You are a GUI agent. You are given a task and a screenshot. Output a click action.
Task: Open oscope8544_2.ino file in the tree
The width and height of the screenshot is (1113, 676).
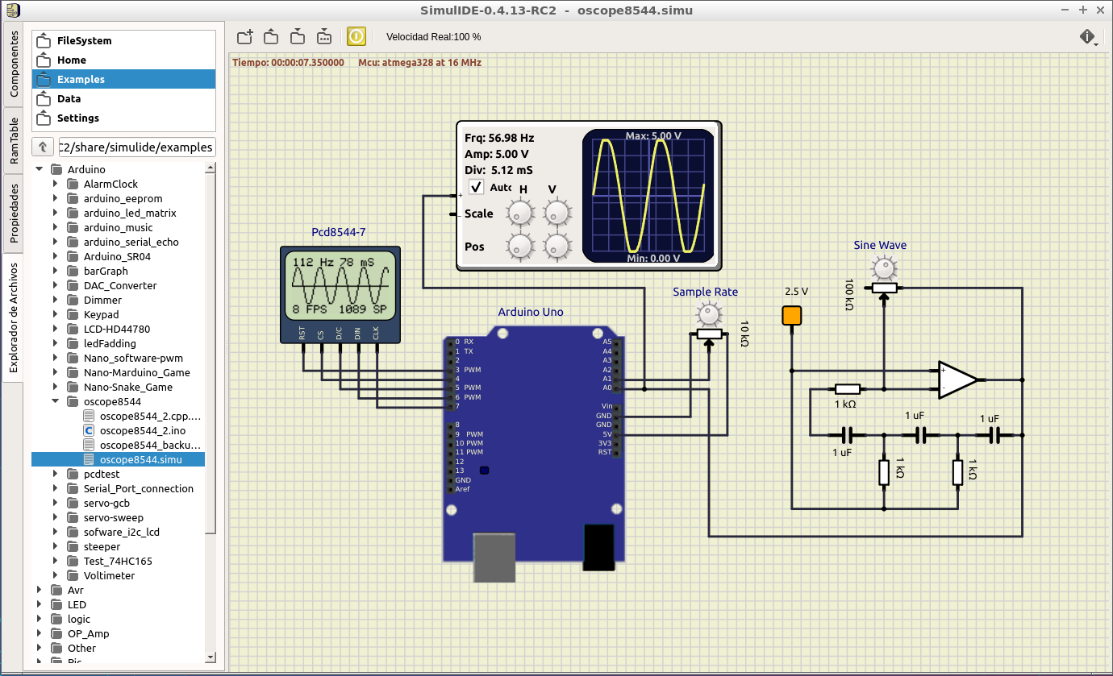tap(142, 430)
